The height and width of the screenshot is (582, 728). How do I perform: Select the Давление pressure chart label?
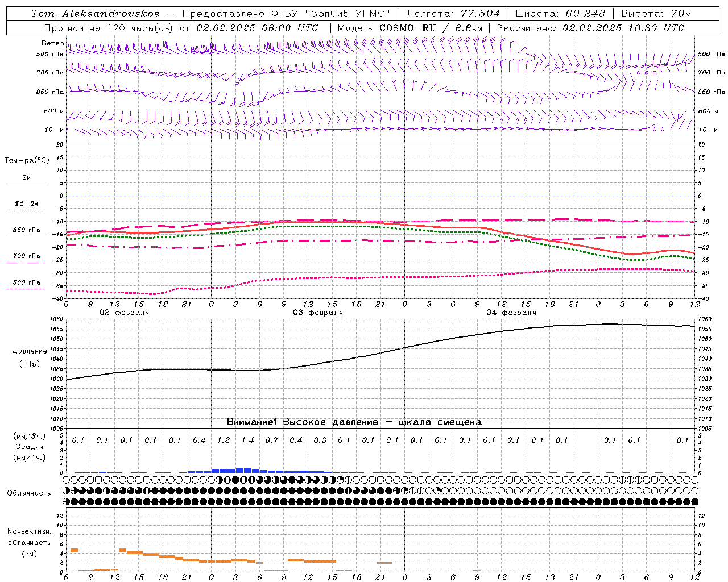(30, 351)
